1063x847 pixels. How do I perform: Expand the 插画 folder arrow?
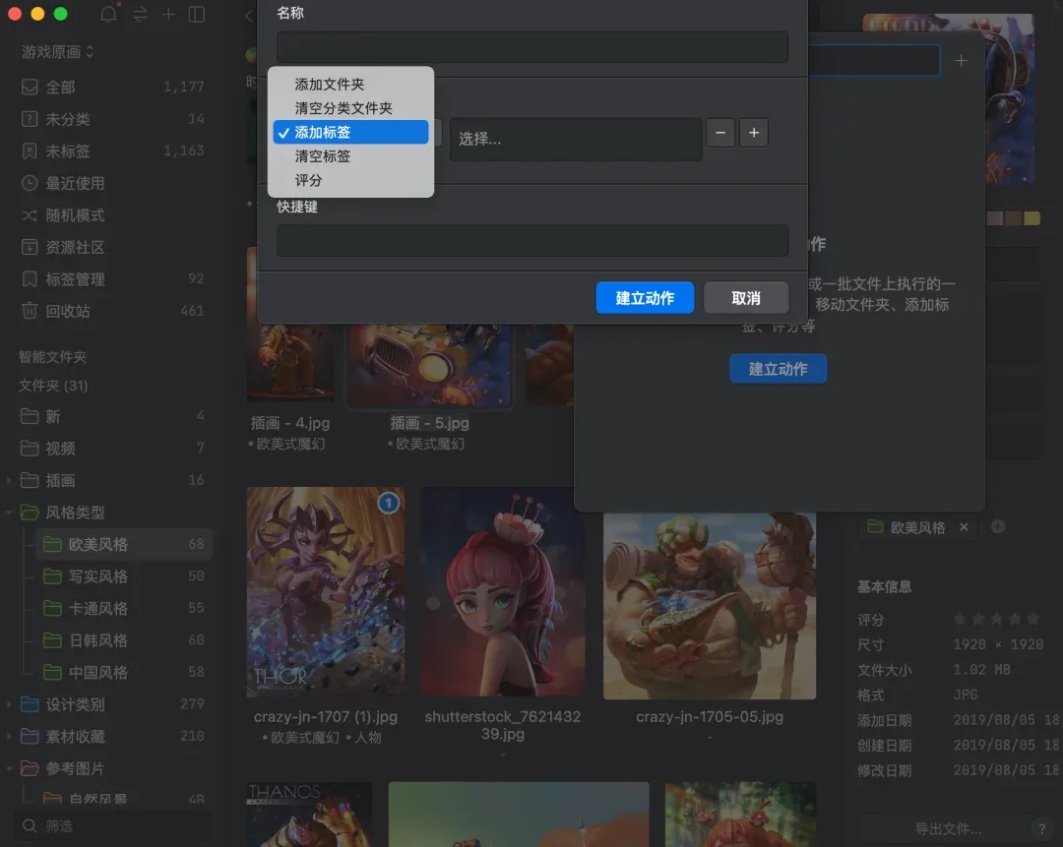coord(9,480)
